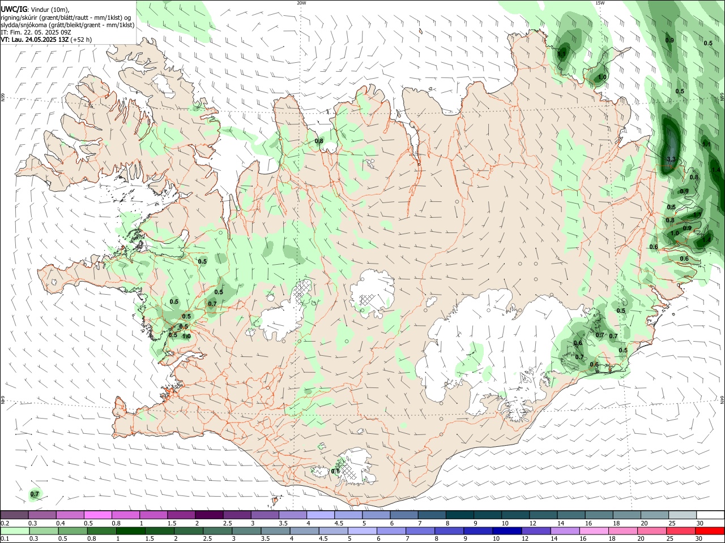Click the slydda/snjókoma legend description line
This screenshot has height=543, width=725.
tap(67, 25)
